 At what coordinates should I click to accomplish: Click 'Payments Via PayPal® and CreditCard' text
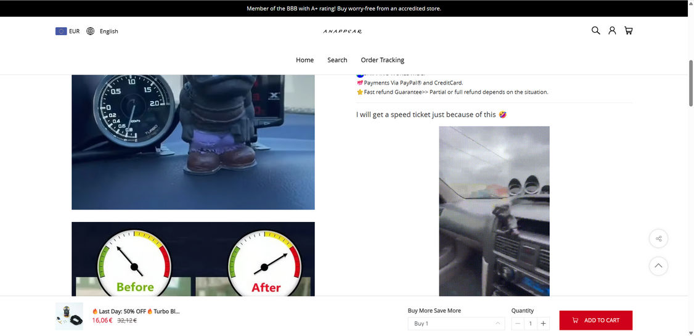pos(414,83)
